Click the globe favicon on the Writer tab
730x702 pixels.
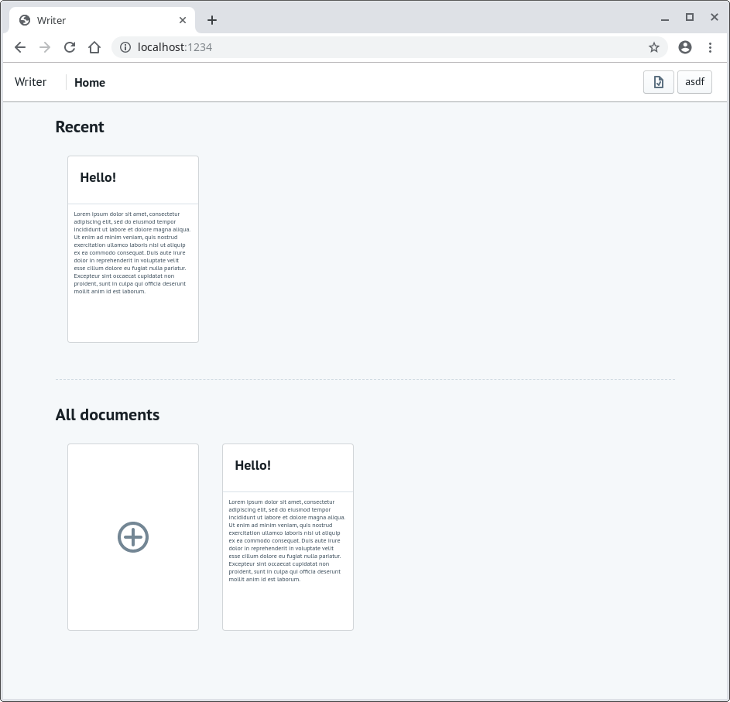coord(24,20)
